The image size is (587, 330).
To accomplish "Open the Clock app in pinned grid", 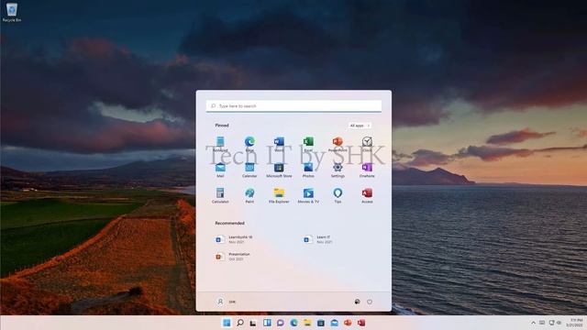I will point(367,144).
